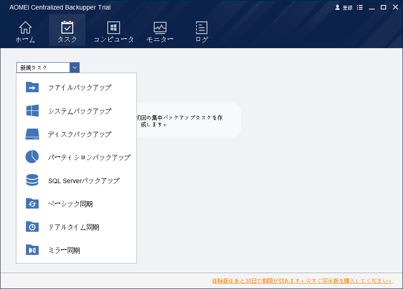Open the title bar list menu icon
403x289 pixels.
coord(360,7)
